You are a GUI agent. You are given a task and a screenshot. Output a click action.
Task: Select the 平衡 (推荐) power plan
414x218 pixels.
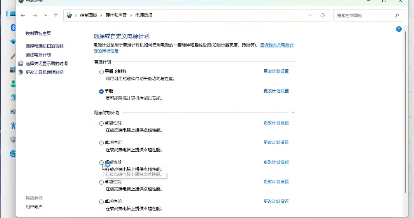click(x=101, y=71)
